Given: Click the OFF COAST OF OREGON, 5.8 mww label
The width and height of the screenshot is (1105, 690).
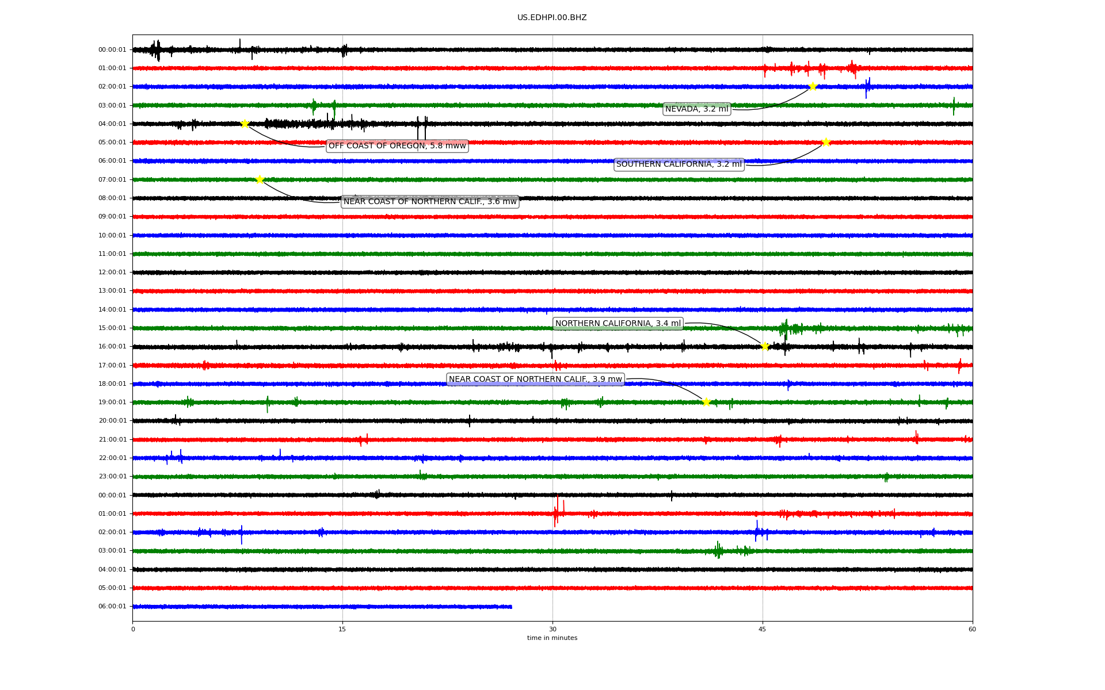Looking at the screenshot, I should click(x=397, y=146).
